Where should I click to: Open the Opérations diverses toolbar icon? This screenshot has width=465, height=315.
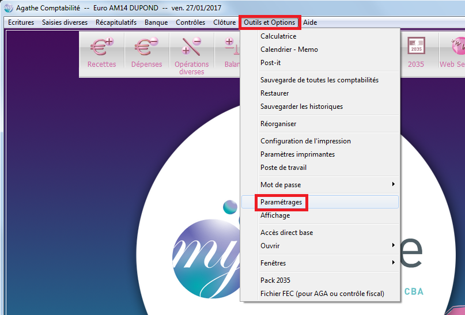[x=191, y=55]
